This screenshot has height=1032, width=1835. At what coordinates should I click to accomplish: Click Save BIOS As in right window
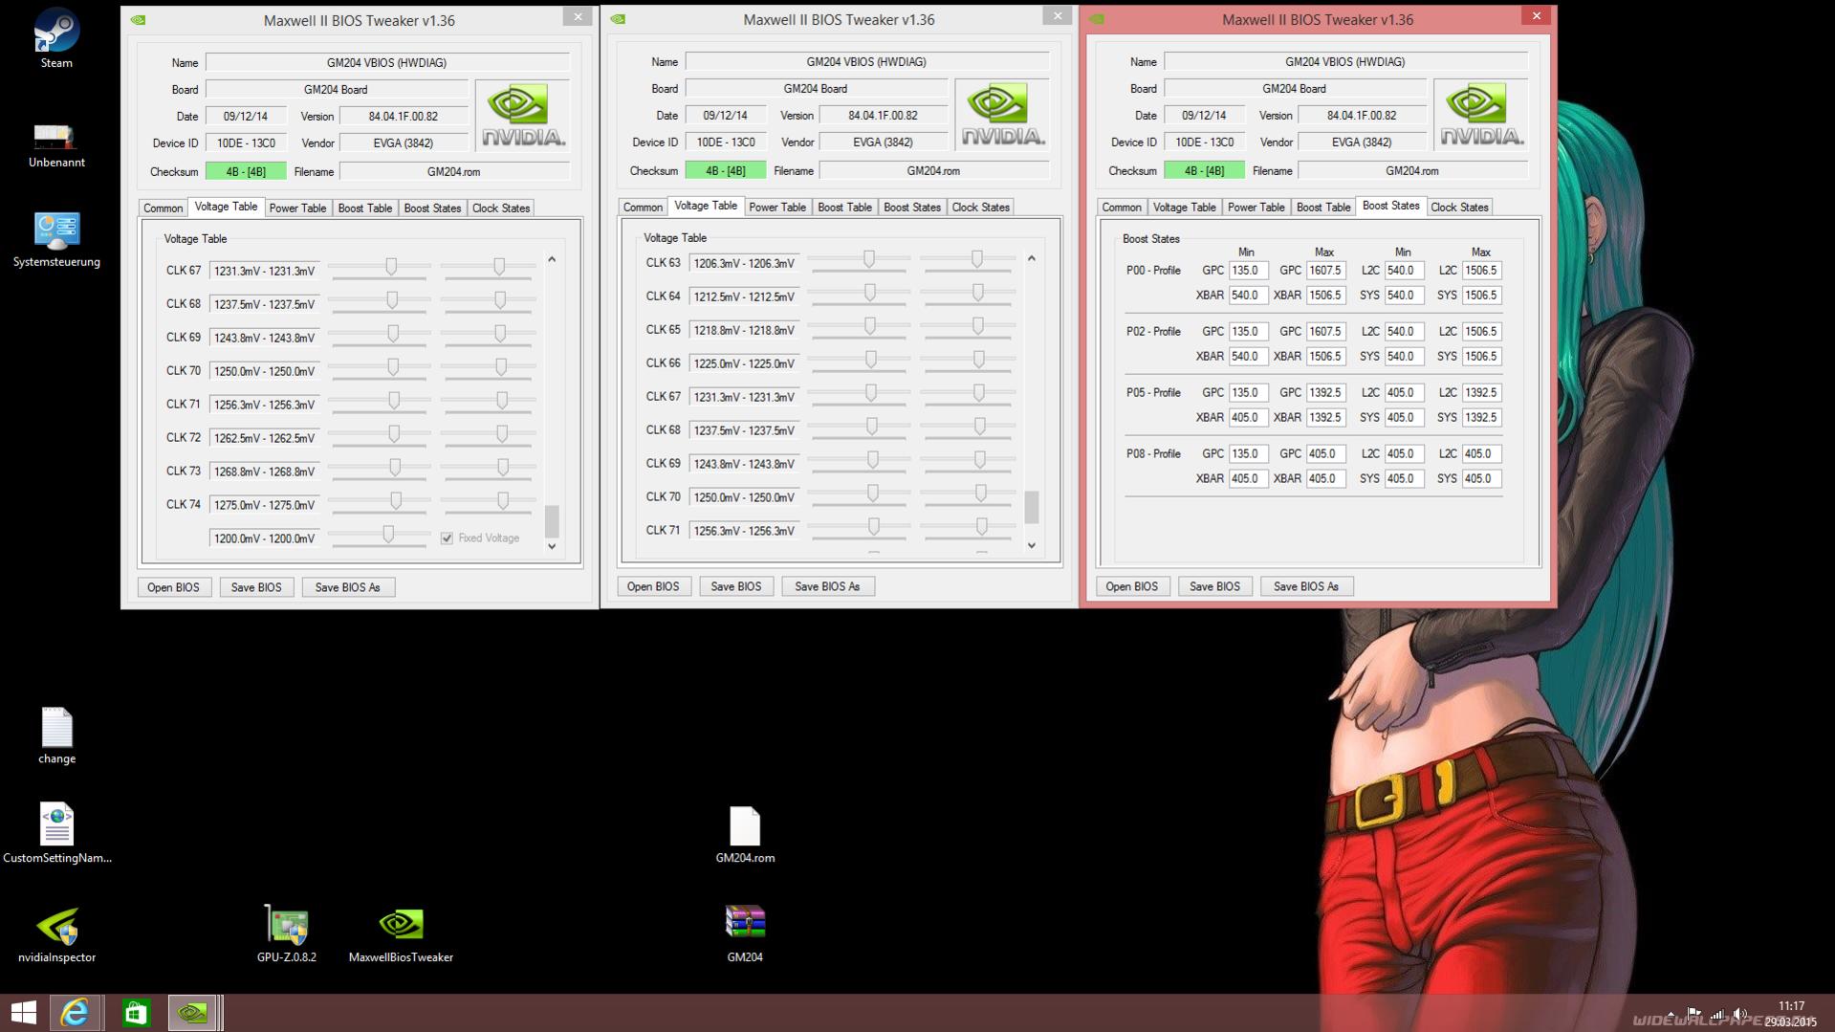(x=1306, y=586)
